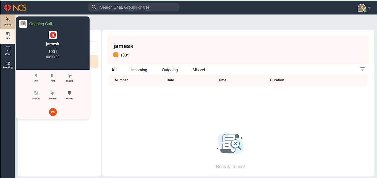Click the user avatar with S
Image resolution: width=377 pixels, height=178 pixels.
362,8
